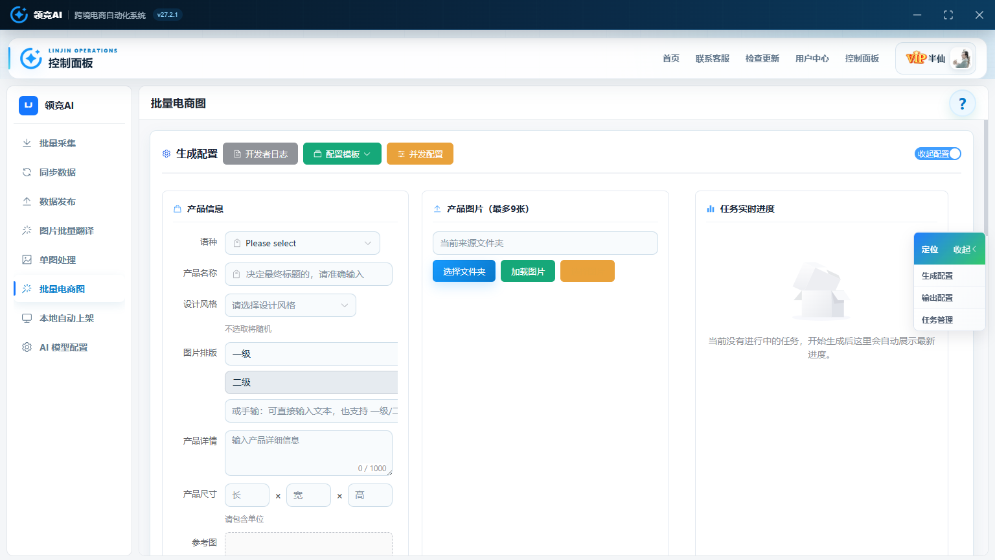The width and height of the screenshot is (995, 560).
Task: Click the 高 size field
Action: tap(370, 495)
